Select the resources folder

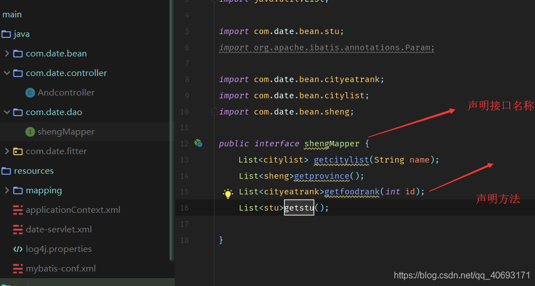34,171
